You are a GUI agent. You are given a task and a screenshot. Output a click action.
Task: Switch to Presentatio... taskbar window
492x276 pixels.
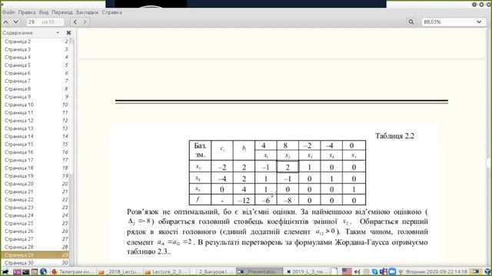(259, 271)
